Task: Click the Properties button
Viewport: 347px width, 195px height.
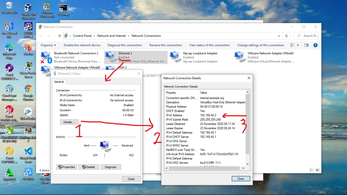Action: point(67,167)
